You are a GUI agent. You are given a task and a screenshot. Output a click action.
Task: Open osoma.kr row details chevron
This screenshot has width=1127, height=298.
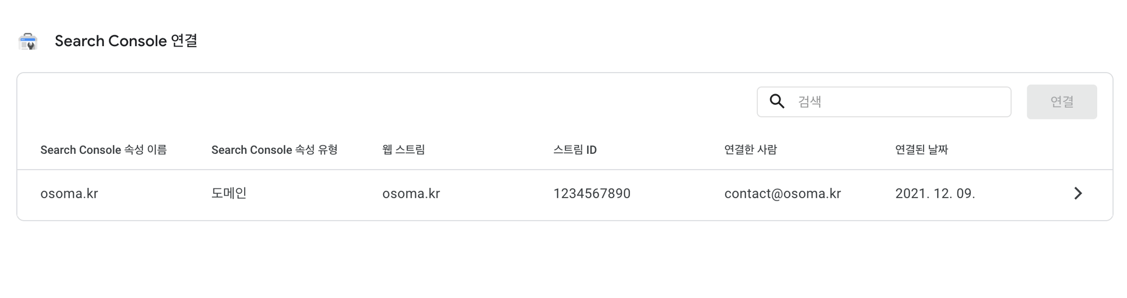point(1077,193)
